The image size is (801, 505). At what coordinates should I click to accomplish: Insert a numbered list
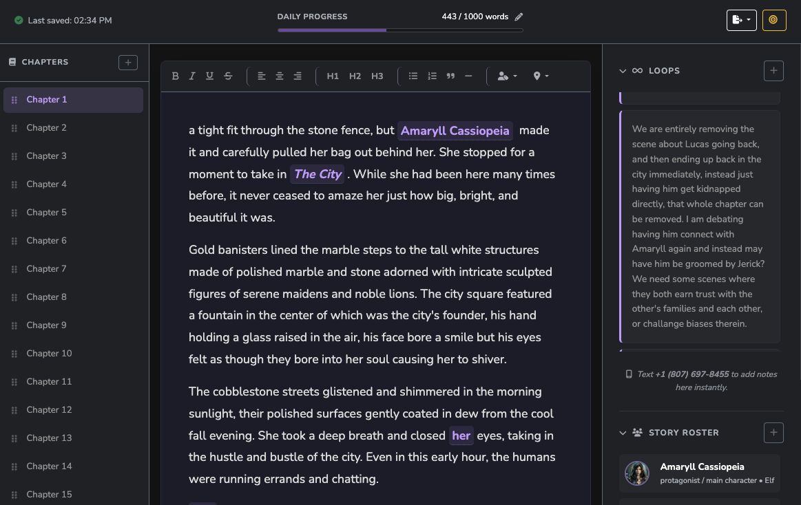tap(432, 76)
